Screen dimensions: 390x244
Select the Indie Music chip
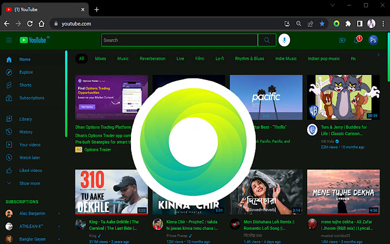[x=286, y=59]
